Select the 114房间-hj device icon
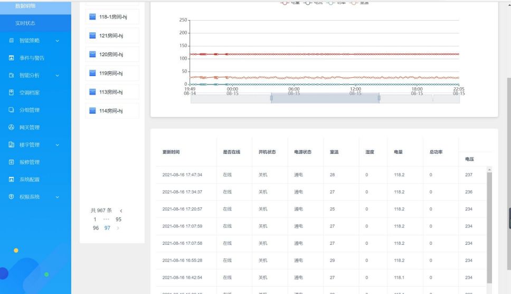The height and width of the screenshot is (294, 511). click(92, 111)
